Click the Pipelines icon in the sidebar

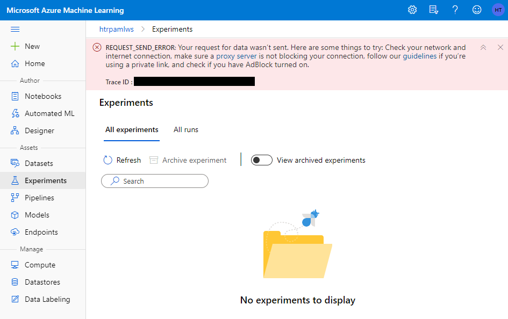15,197
